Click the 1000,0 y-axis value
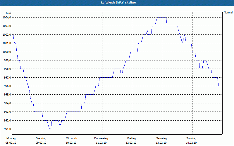The width and height of the screenshot is (234, 146). coord(7,52)
